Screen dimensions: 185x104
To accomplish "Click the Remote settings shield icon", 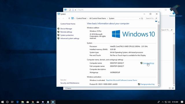I will point(58,32).
